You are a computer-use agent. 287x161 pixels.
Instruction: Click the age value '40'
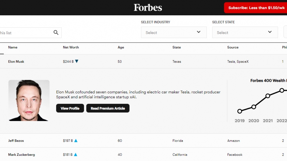120,154
